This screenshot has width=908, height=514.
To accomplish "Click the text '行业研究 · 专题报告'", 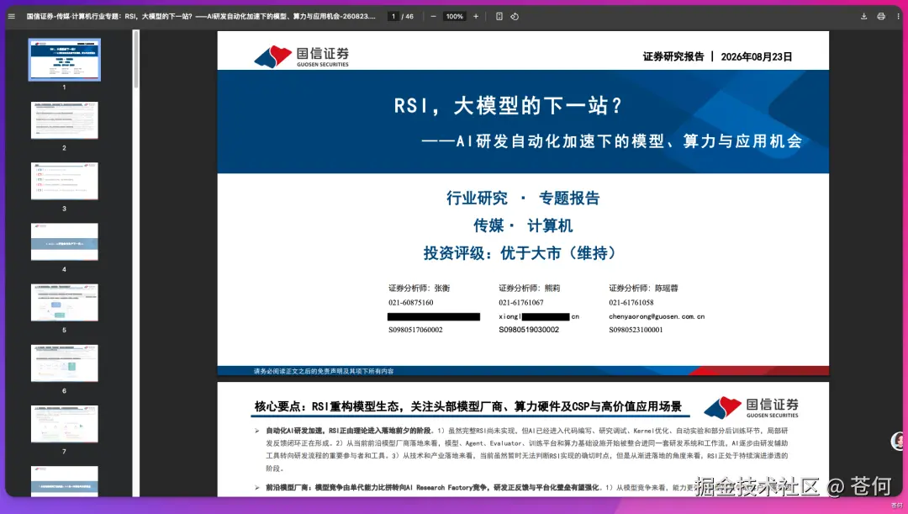I will 523,199.
